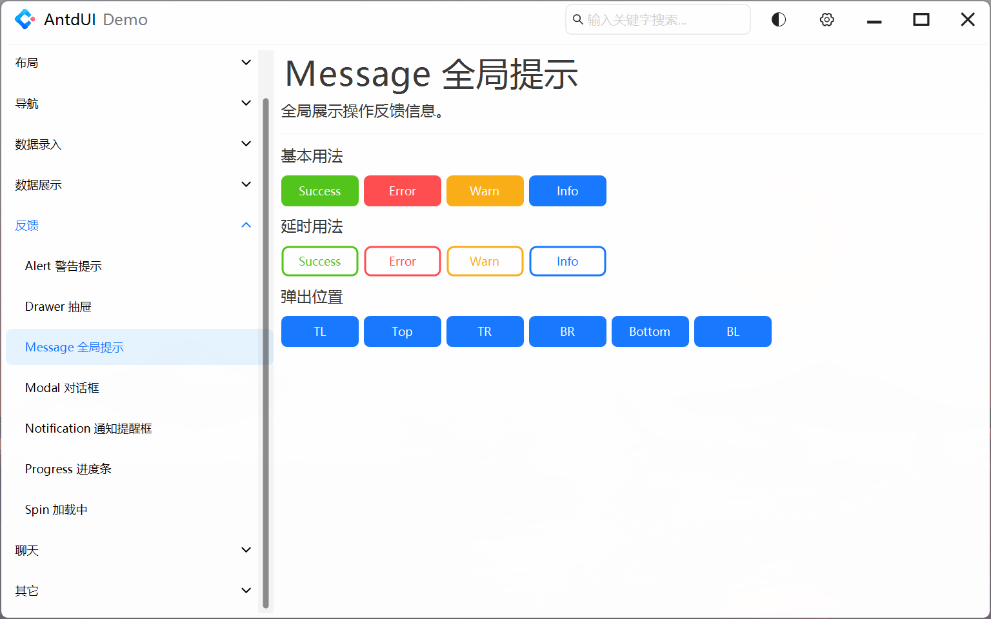
Task: Click the AntdUI logo icon
Action: coord(25,19)
